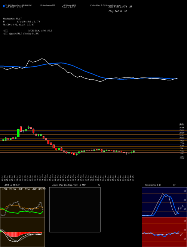187x247 pixels.
Task: Select the 'MACD: 14.42, 15.13, -0.71 C' line
Action: click(x=18, y=25)
